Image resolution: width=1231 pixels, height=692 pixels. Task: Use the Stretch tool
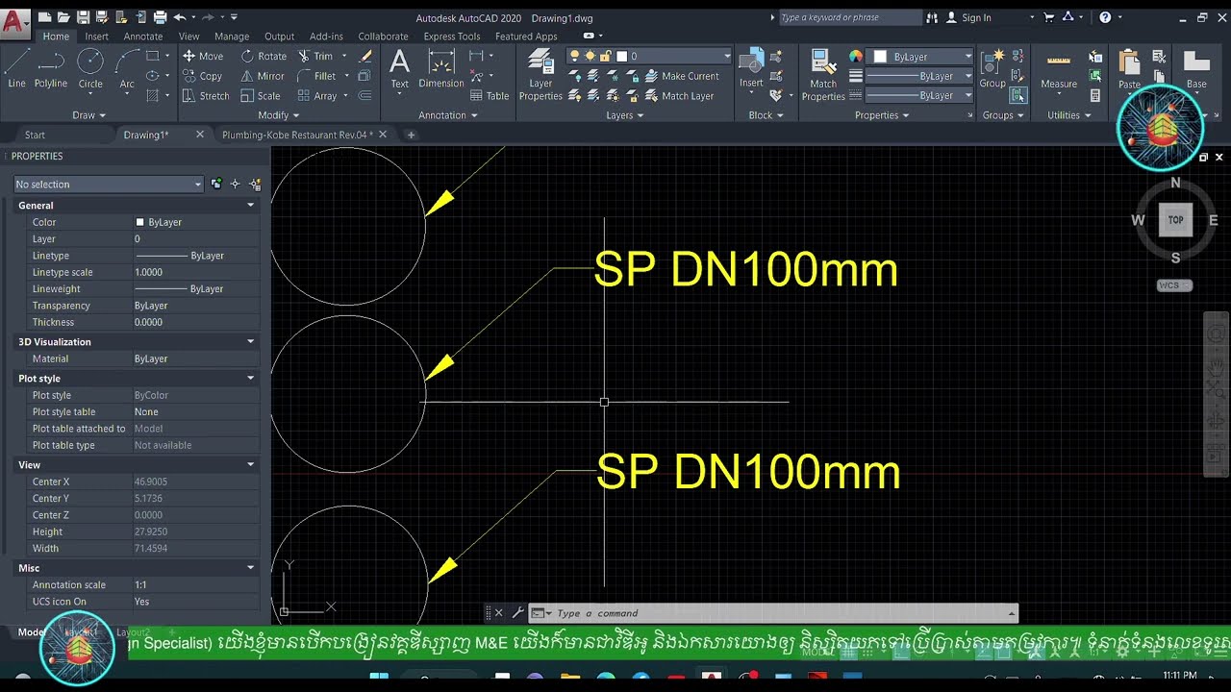tap(206, 96)
